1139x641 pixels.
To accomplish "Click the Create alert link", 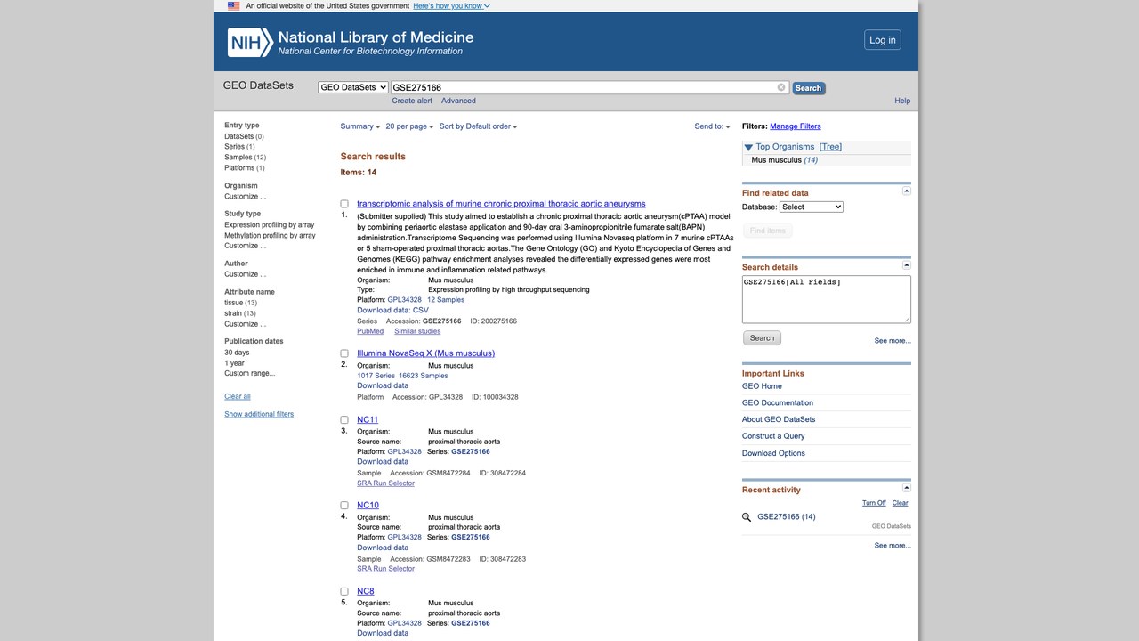I will click(x=412, y=101).
